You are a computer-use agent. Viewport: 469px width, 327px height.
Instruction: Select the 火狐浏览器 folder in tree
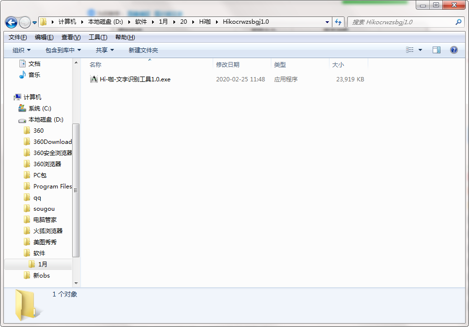point(48,231)
